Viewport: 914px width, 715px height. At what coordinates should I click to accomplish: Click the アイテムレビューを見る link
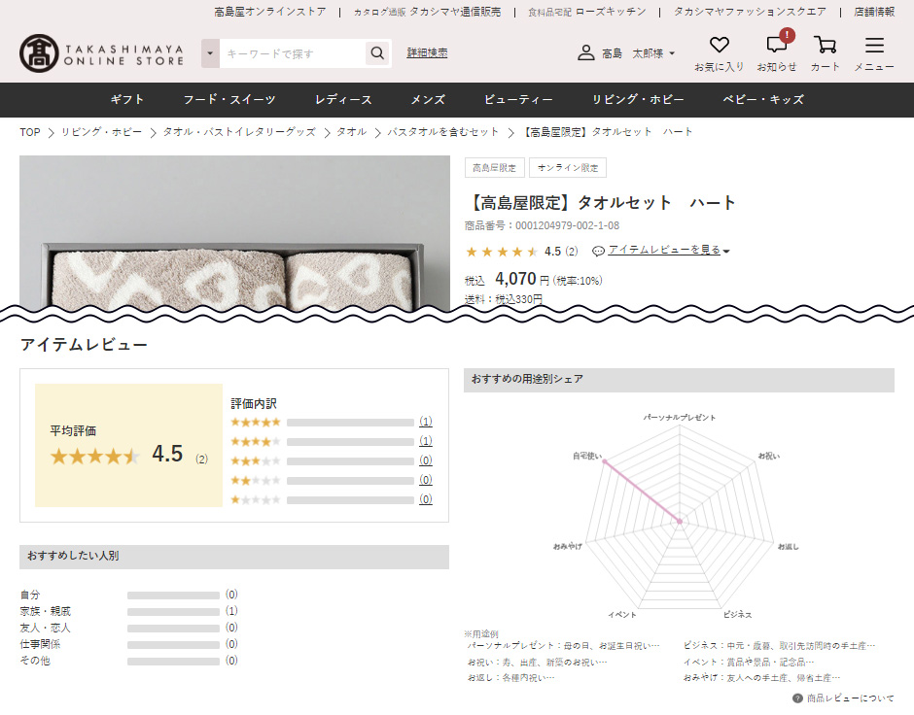pos(664,250)
